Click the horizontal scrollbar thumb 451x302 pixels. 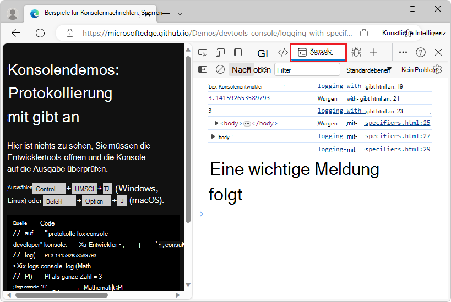62,295
